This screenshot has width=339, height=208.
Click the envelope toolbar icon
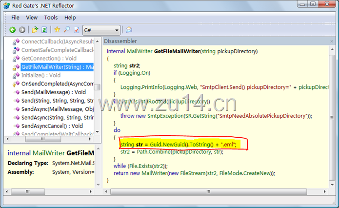point(129,29)
